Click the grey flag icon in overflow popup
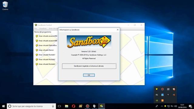The height and width of the screenshot is (109, 194). (168, 89)
